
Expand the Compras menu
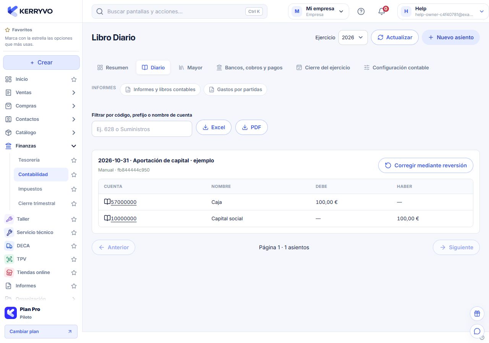[74, 106]
